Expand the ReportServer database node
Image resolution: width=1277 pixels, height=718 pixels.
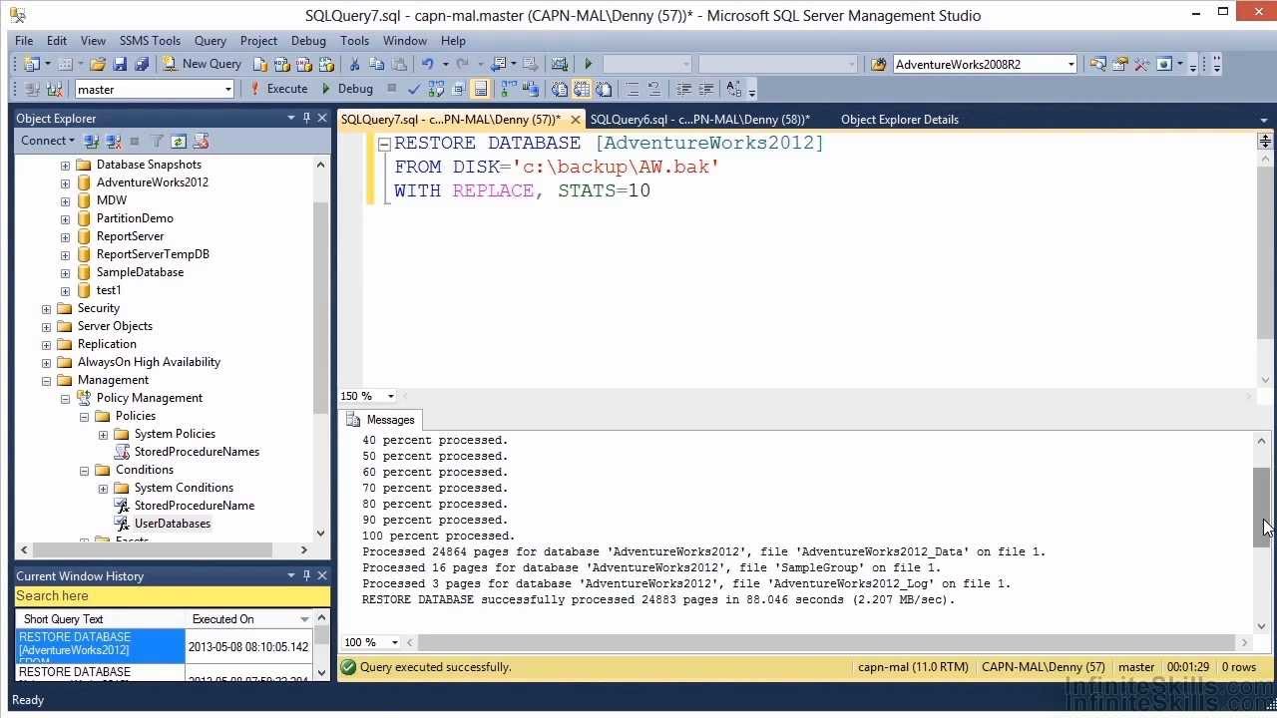point(65,236)
